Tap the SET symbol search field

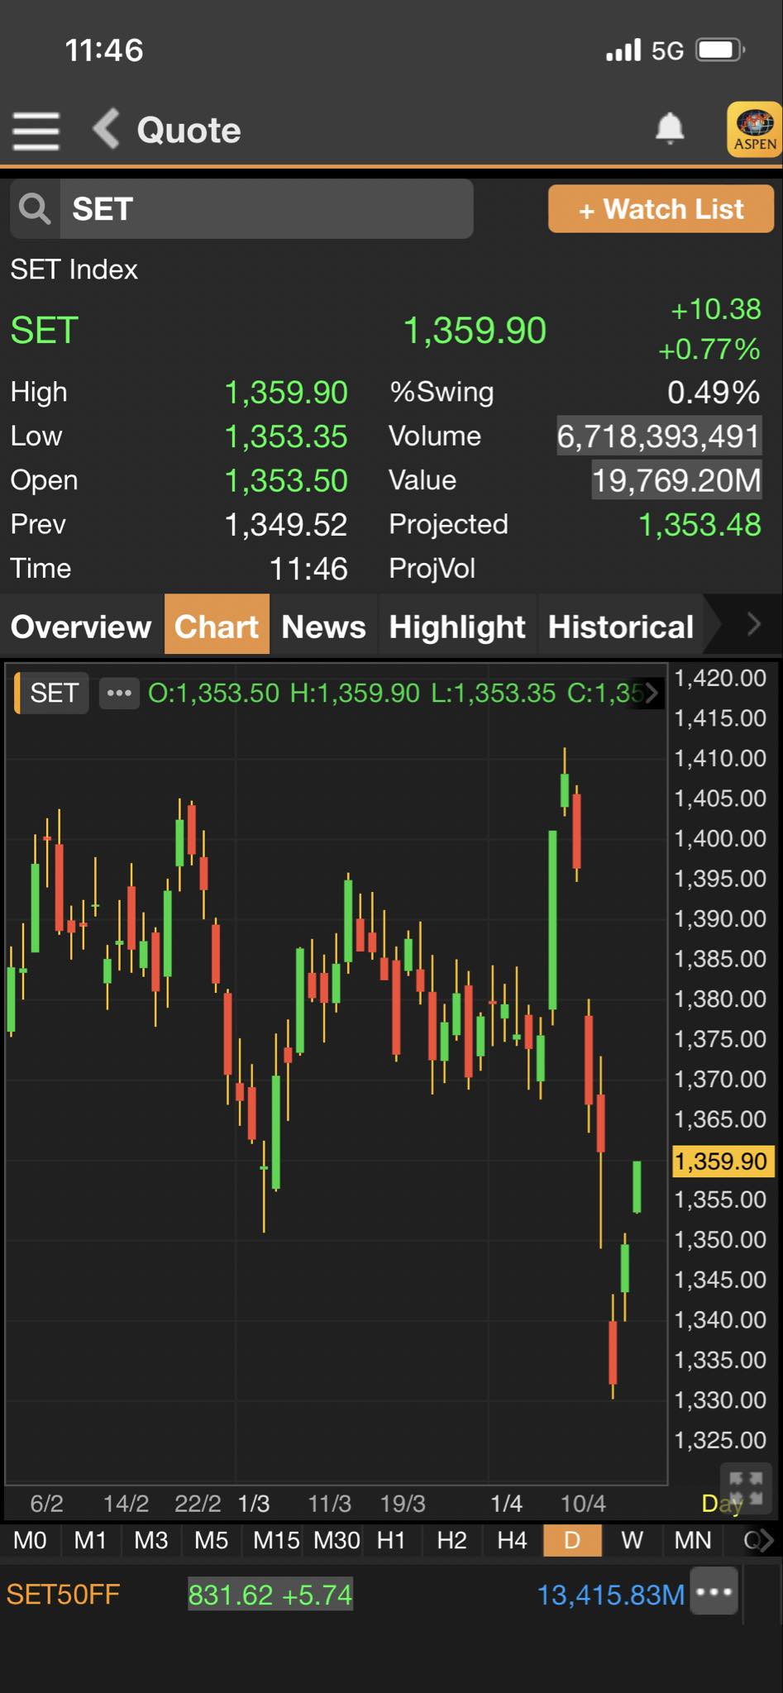coord(265,209)
